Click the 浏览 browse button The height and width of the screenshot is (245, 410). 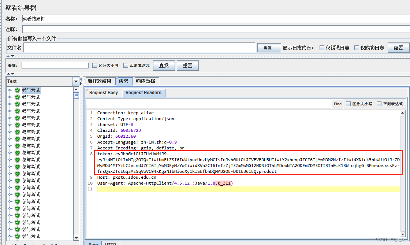coord(269,47)
